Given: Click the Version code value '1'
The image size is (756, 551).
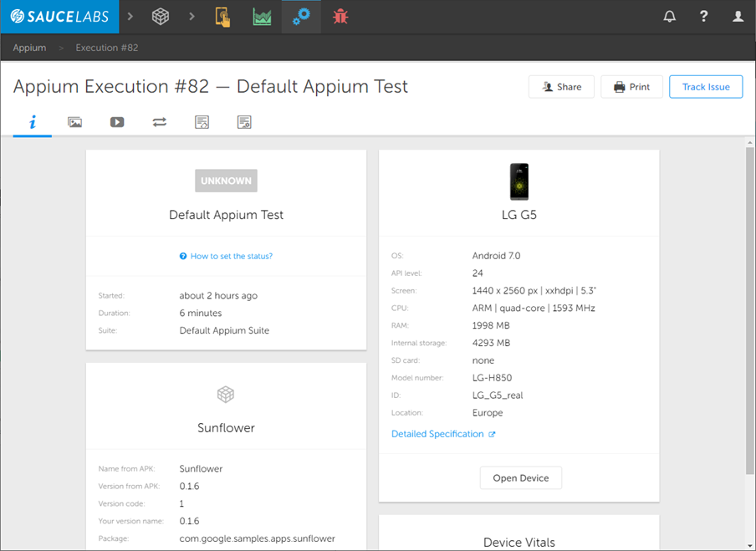Looking at the screenshot, I should (181, 503).
